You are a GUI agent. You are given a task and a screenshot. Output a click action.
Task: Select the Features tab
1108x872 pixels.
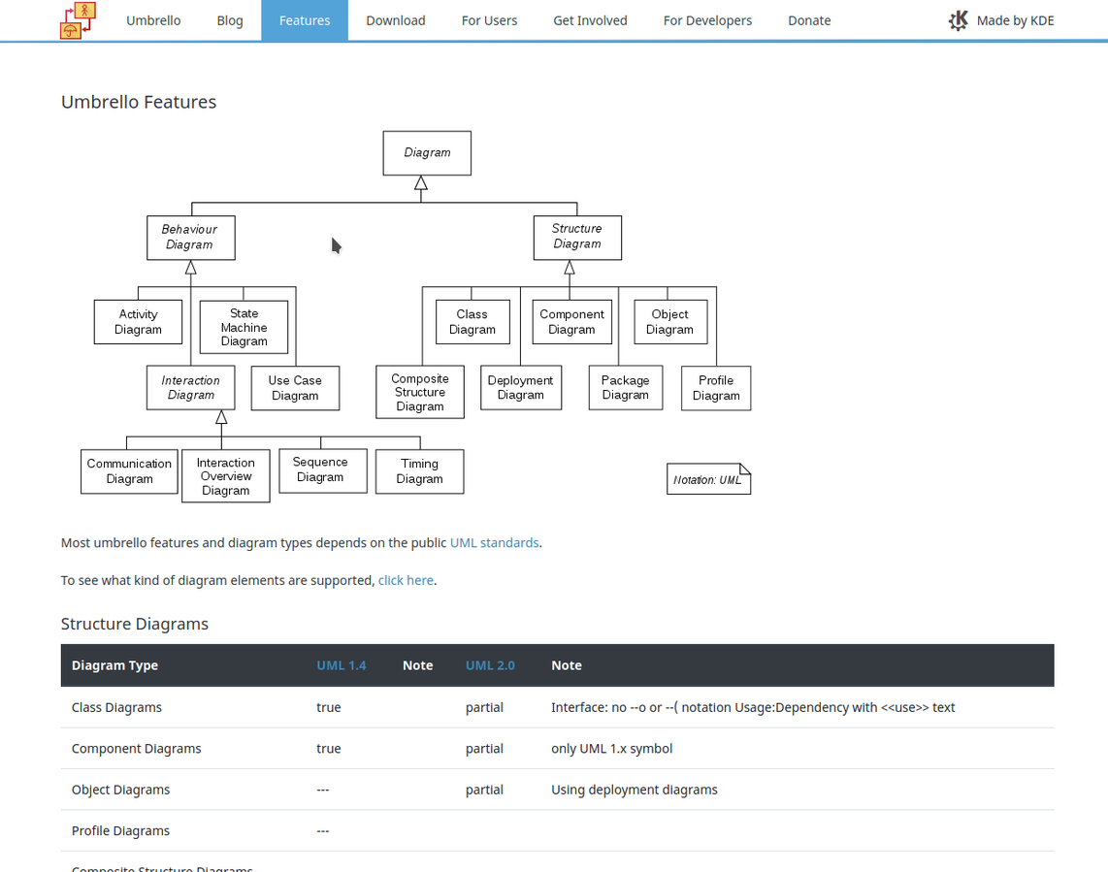point(305,20)
